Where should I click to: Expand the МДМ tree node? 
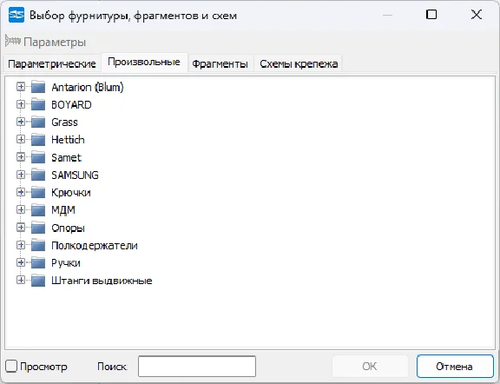pyautogui.click(x=21, y=209)
